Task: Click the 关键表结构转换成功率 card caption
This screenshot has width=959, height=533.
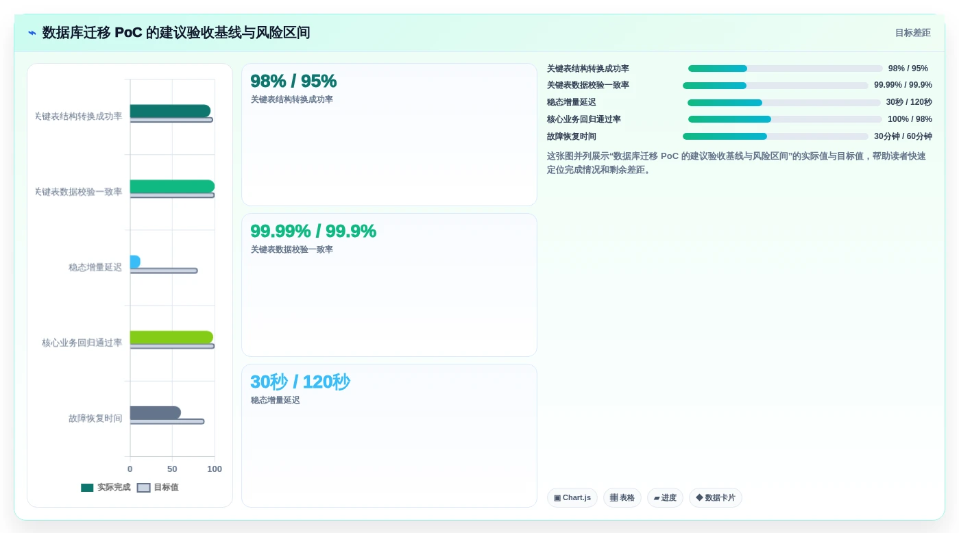Action: (x=292, y=99)
